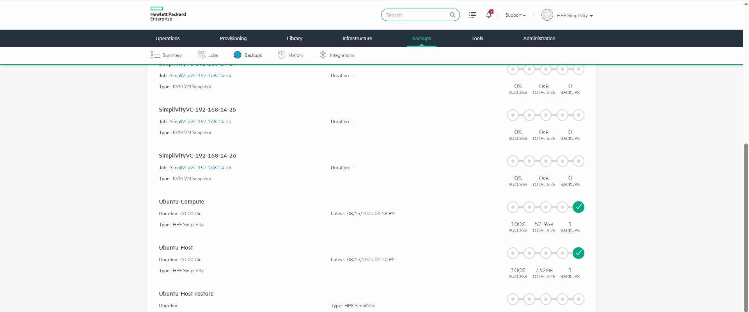Open the Infrastructure menu
This screenshot has height=312, width=749.
[357, 38]
